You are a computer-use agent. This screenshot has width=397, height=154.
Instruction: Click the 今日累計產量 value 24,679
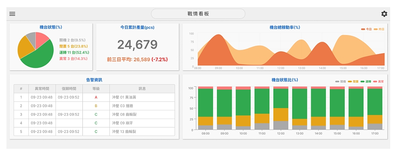(x=137, y=44)
